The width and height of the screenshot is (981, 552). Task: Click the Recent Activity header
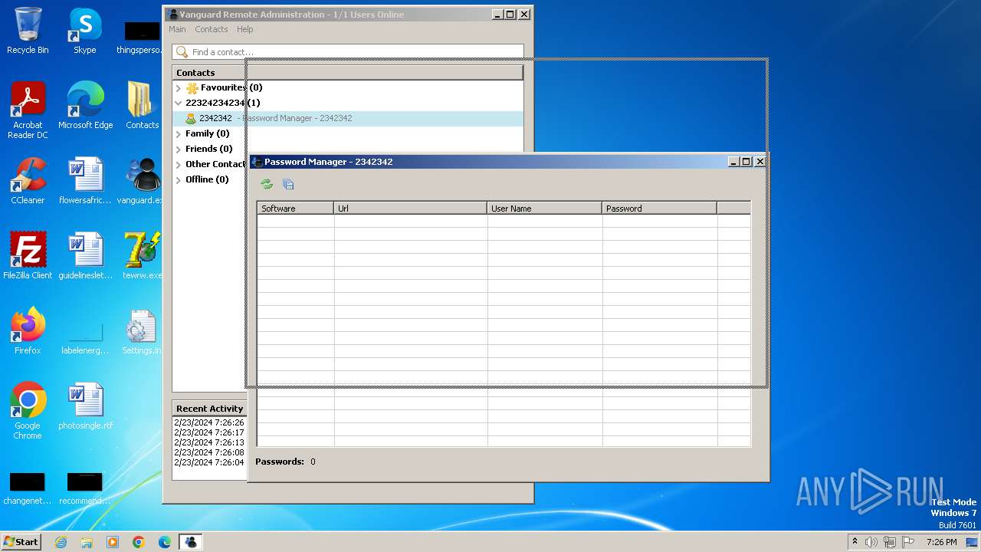pos(209,409)
